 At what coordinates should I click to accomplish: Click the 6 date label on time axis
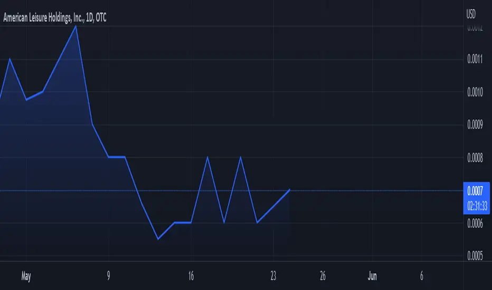422,276
